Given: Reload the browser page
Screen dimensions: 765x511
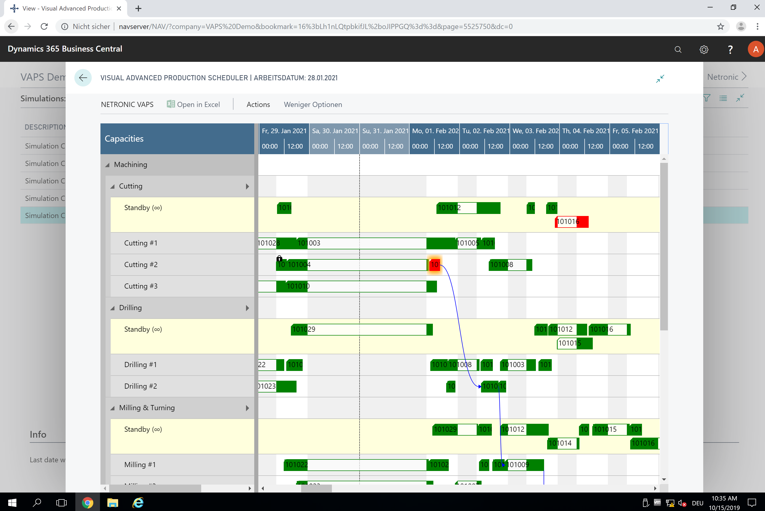Looking at the screenshot, I should (x=44, y=26).
